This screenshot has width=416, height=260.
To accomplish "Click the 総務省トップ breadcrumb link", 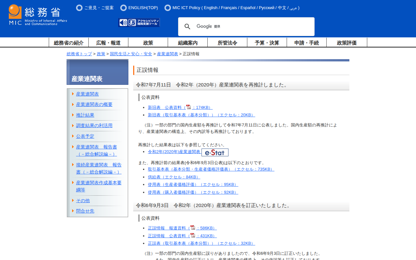I will pyautogui.click(x=79, y=54).
